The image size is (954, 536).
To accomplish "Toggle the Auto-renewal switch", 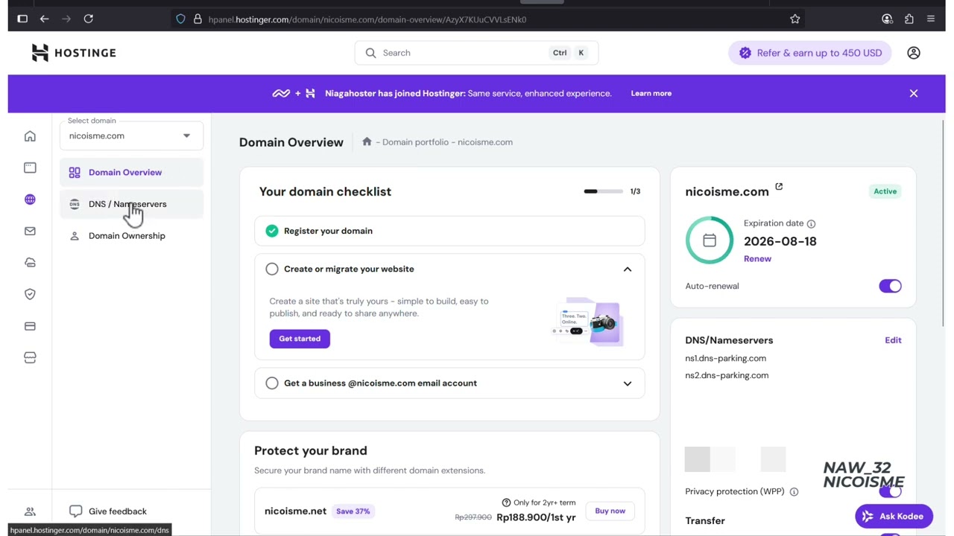I will 890,286.
